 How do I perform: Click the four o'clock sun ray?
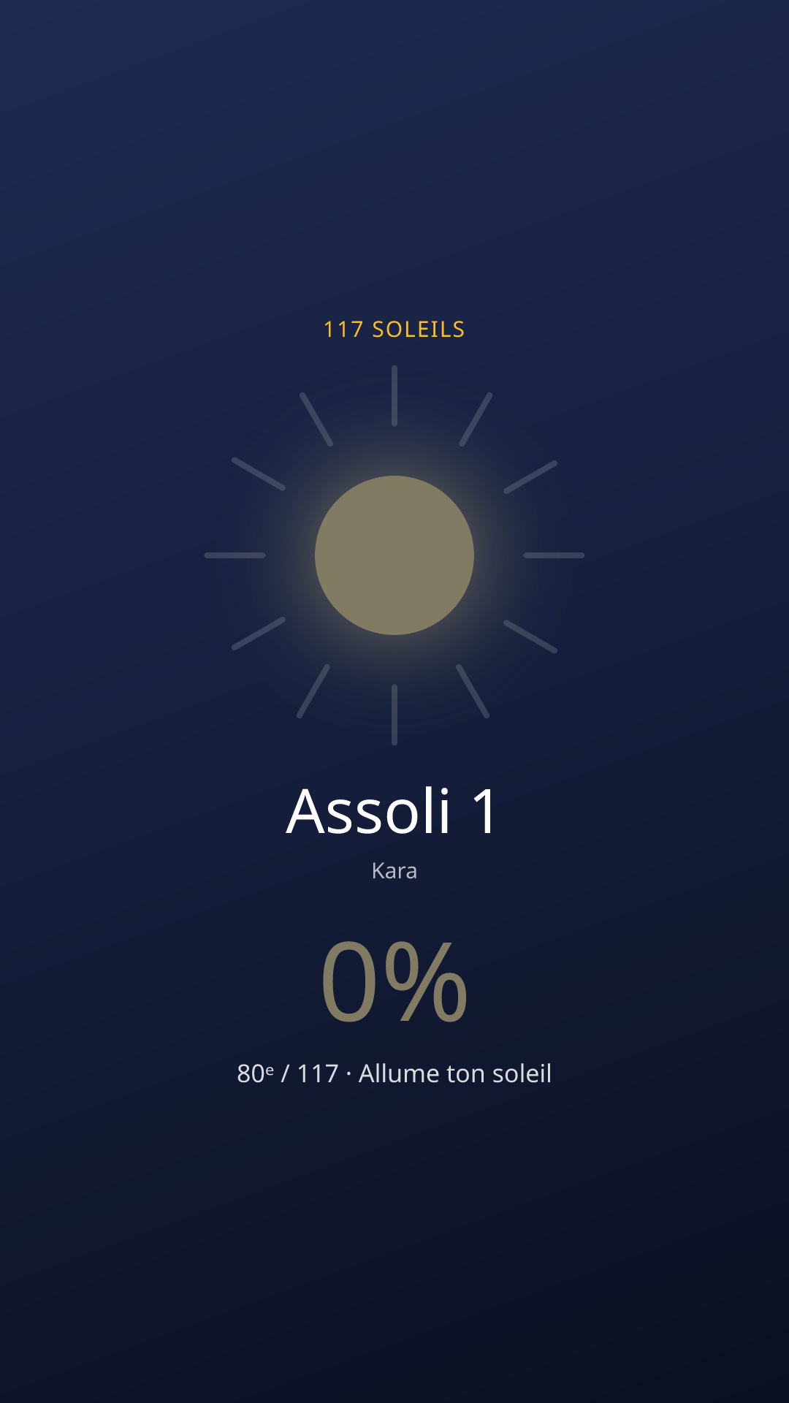pyautogui.click(x=530, y=636)
